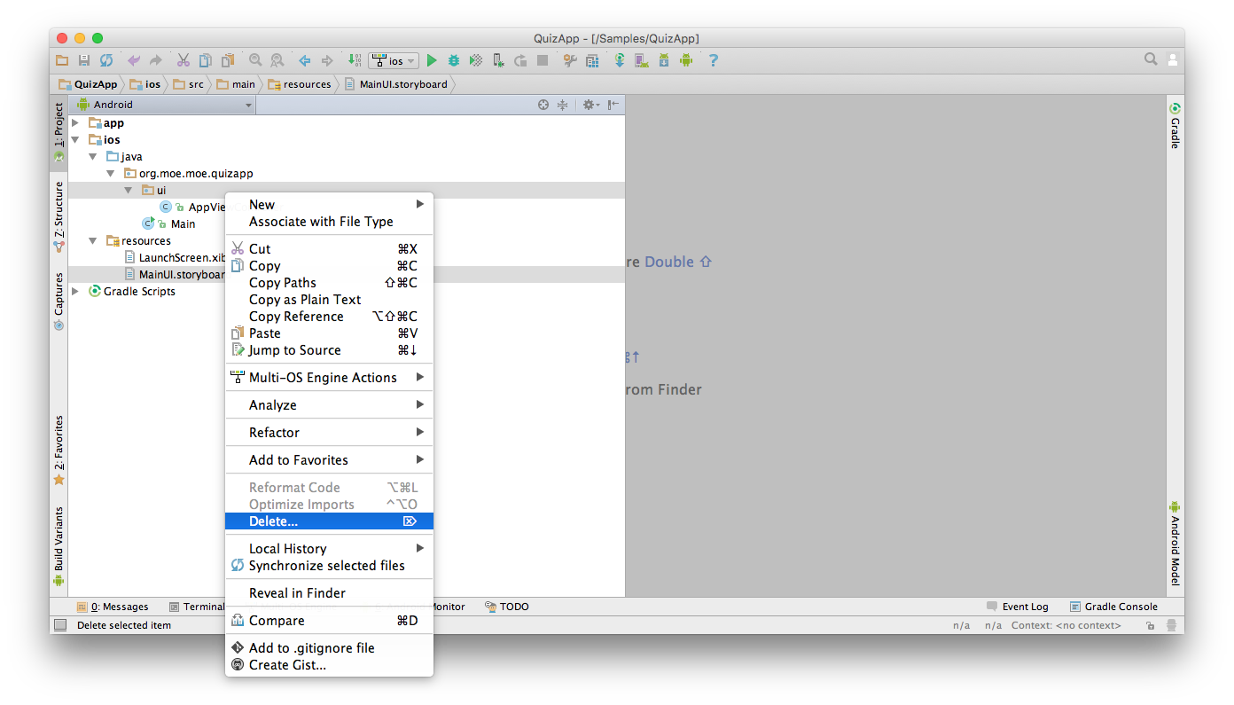
Task: Select Copy Paths in the context menu
Action: (x=329, y=283)
